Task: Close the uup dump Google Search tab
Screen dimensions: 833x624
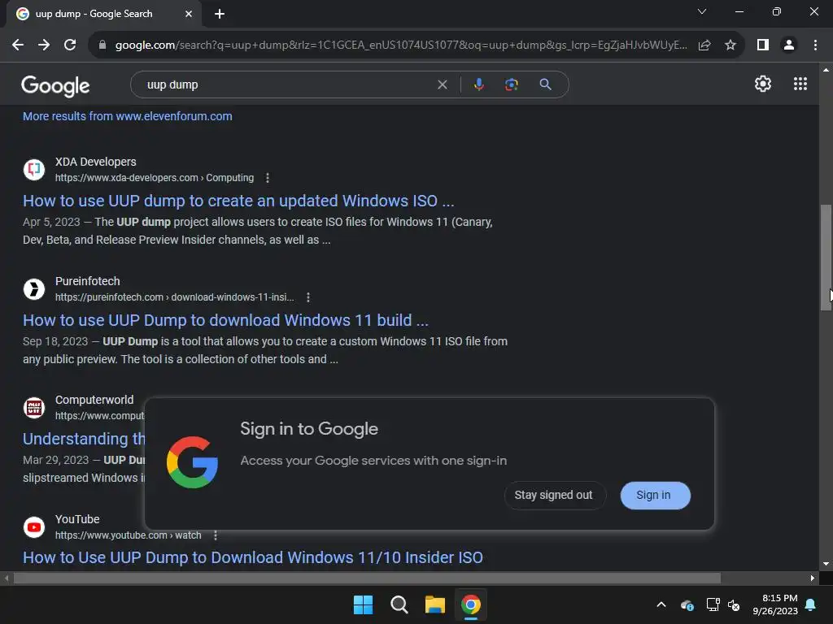Action: click(189, 14)
